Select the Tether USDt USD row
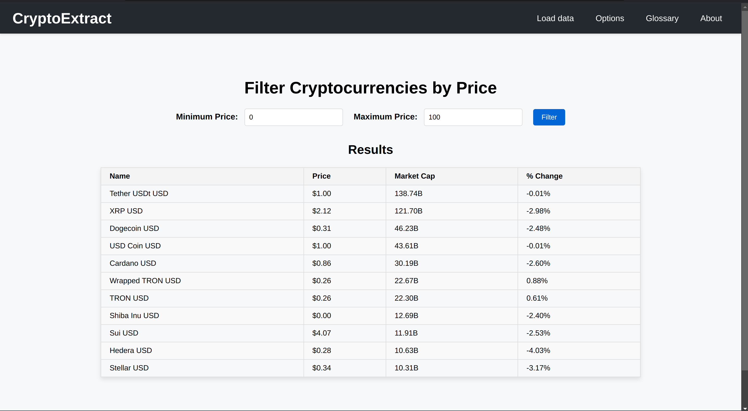The height and width of the screenshot is (411, 748). (139, 194)
